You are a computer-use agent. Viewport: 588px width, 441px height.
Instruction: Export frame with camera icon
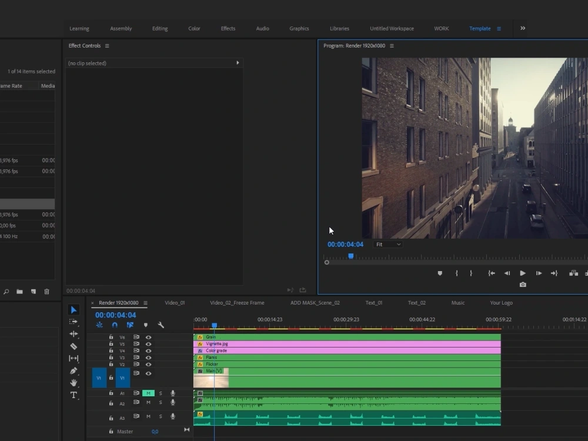point(523,285)
